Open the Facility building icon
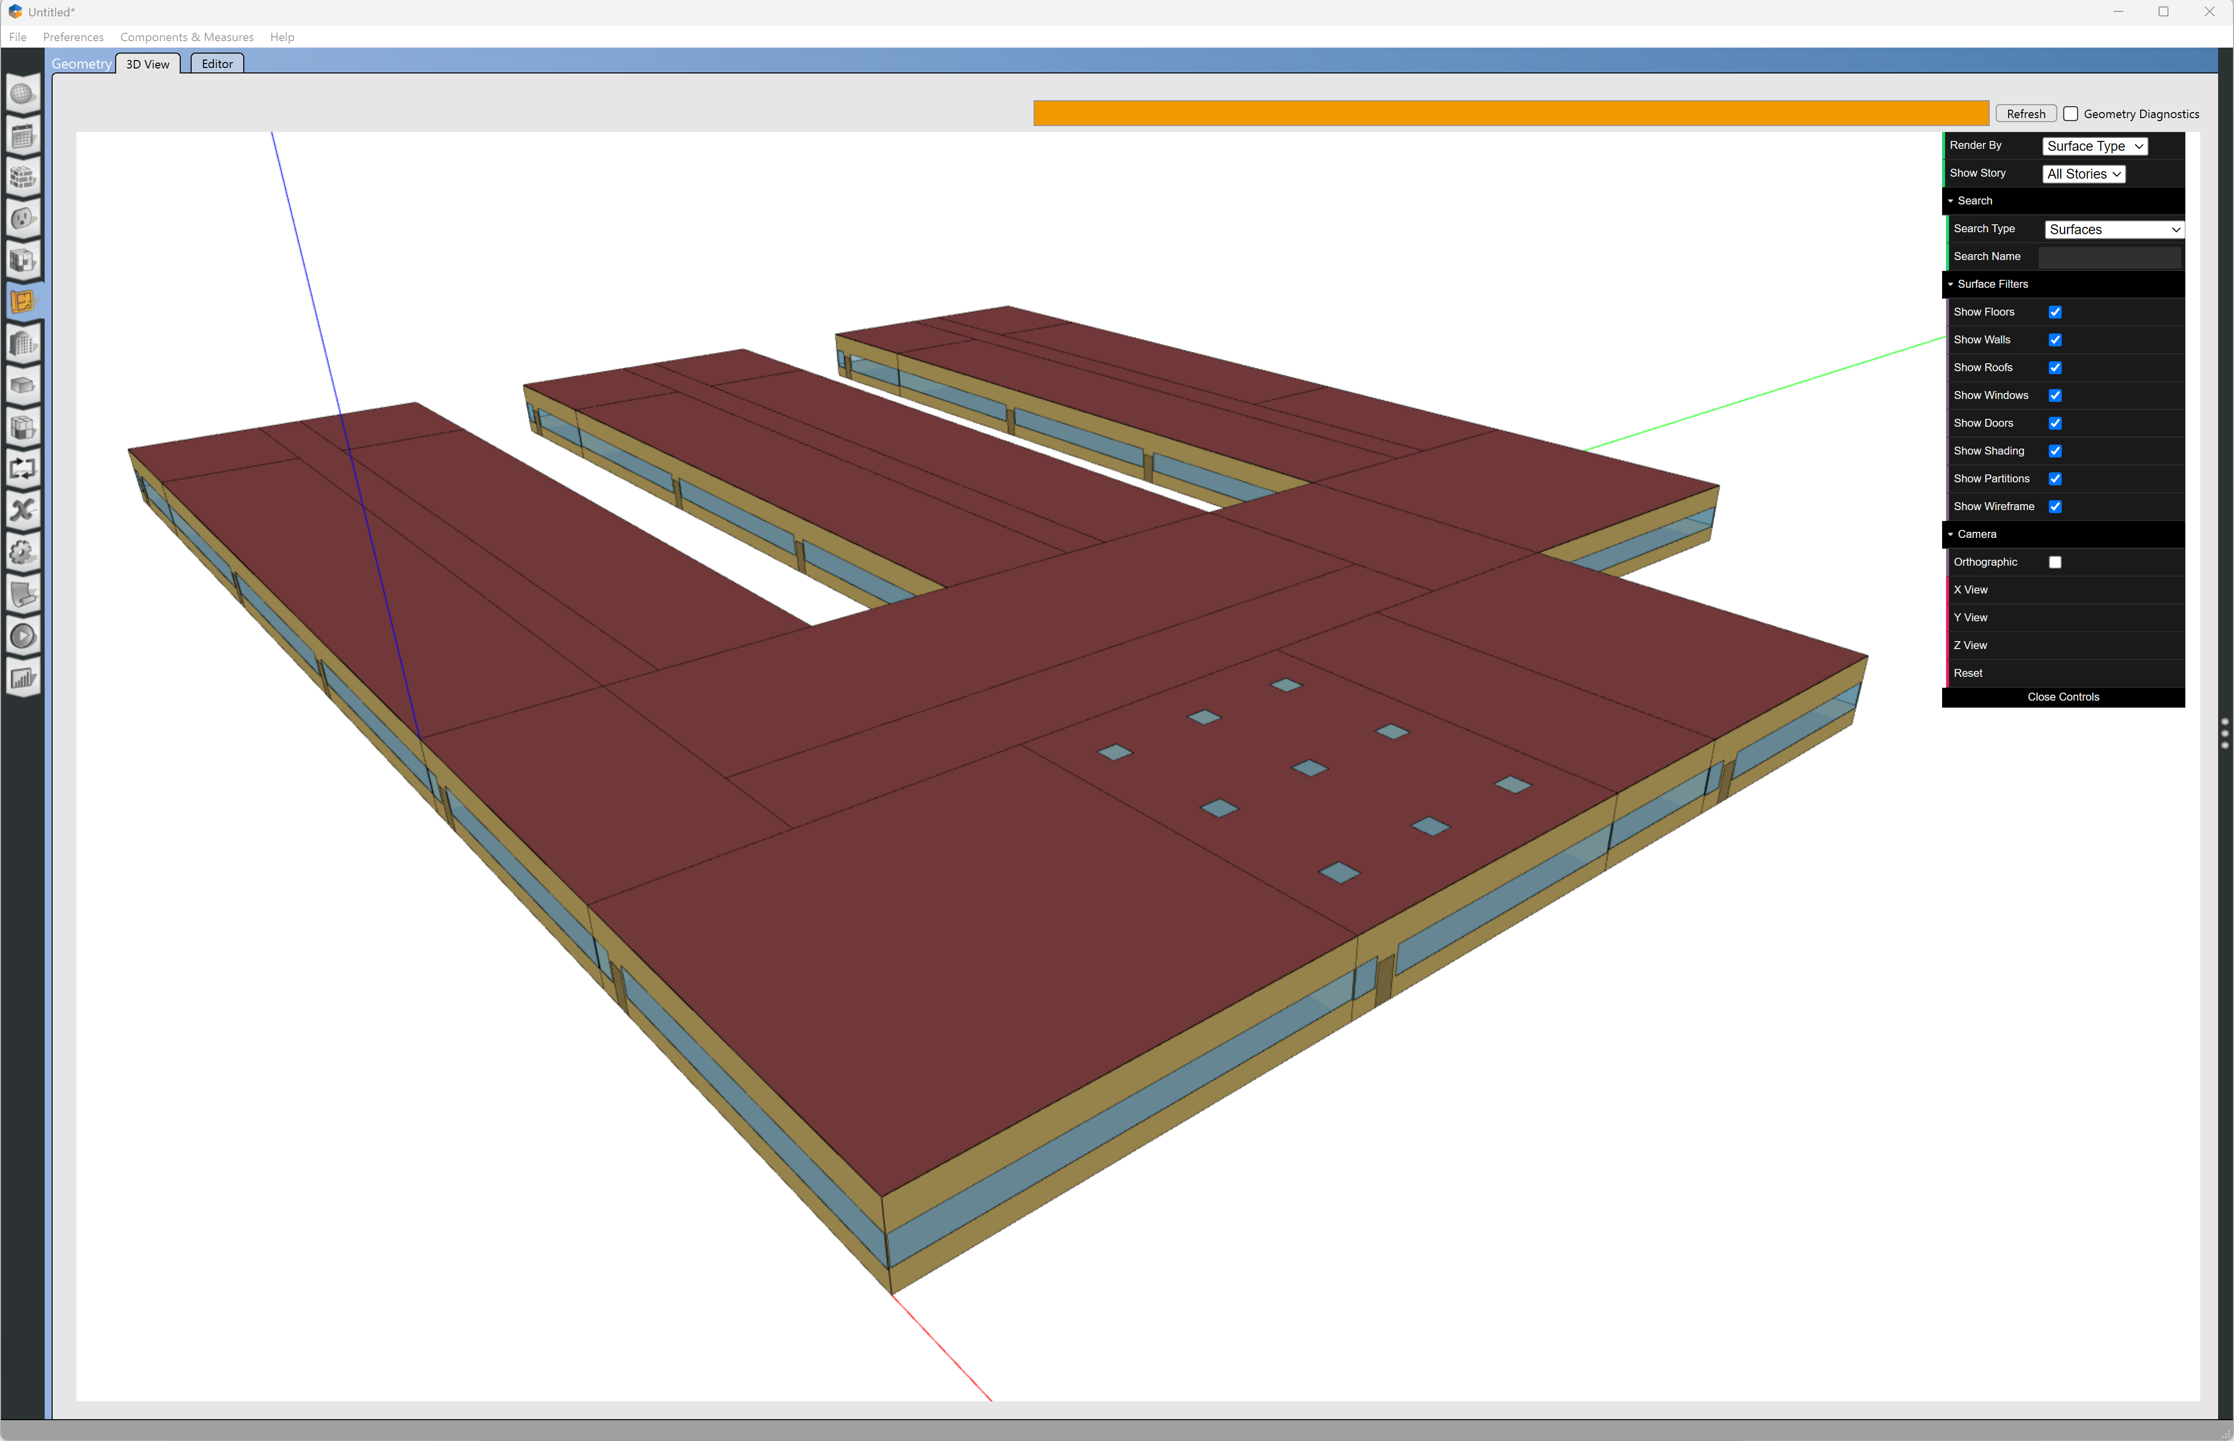The height and width of the screenshot is (1441, 2234). pyautogui.click(x=22, y=343)
